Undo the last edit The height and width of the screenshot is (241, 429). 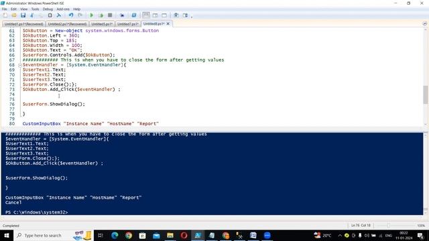coord(71,15)
